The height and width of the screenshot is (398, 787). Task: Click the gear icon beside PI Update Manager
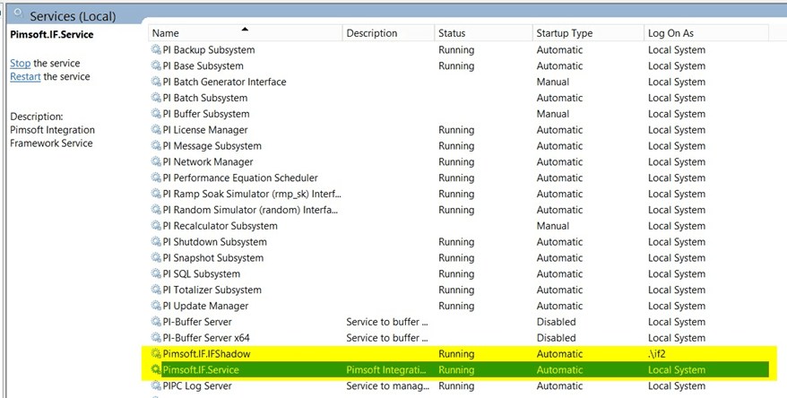[x=156, y=306]
